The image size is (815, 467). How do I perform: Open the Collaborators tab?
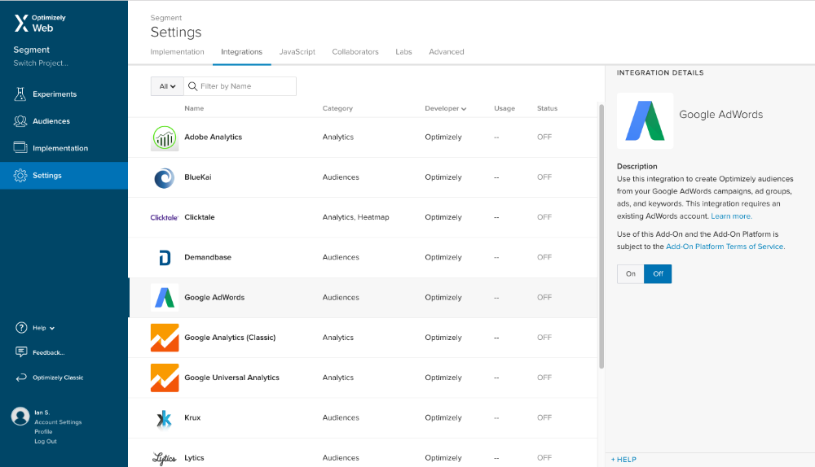coord(355,52)
